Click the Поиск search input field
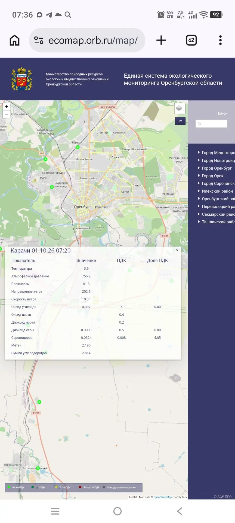 (x=211, y=124)
